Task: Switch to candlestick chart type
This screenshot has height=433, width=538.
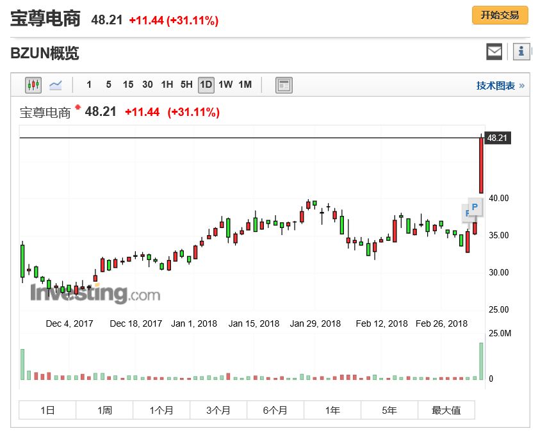Action: [x=33, y=85]
